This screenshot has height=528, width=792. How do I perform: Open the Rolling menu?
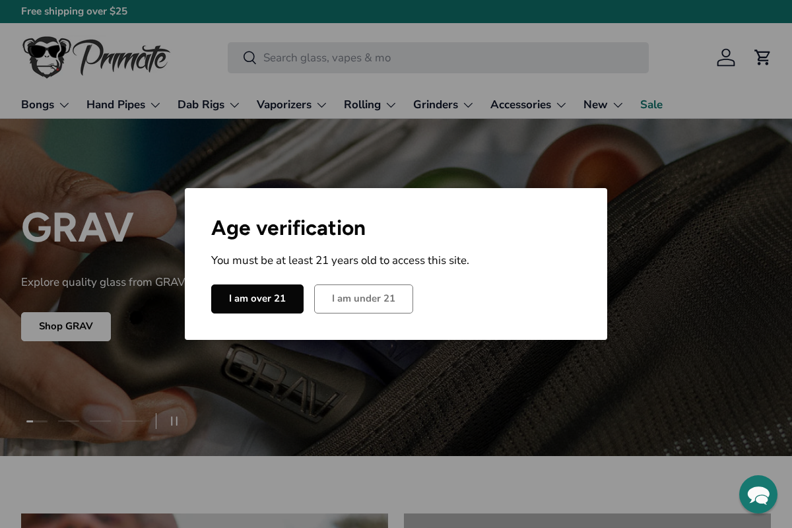[x=370, y=105]
